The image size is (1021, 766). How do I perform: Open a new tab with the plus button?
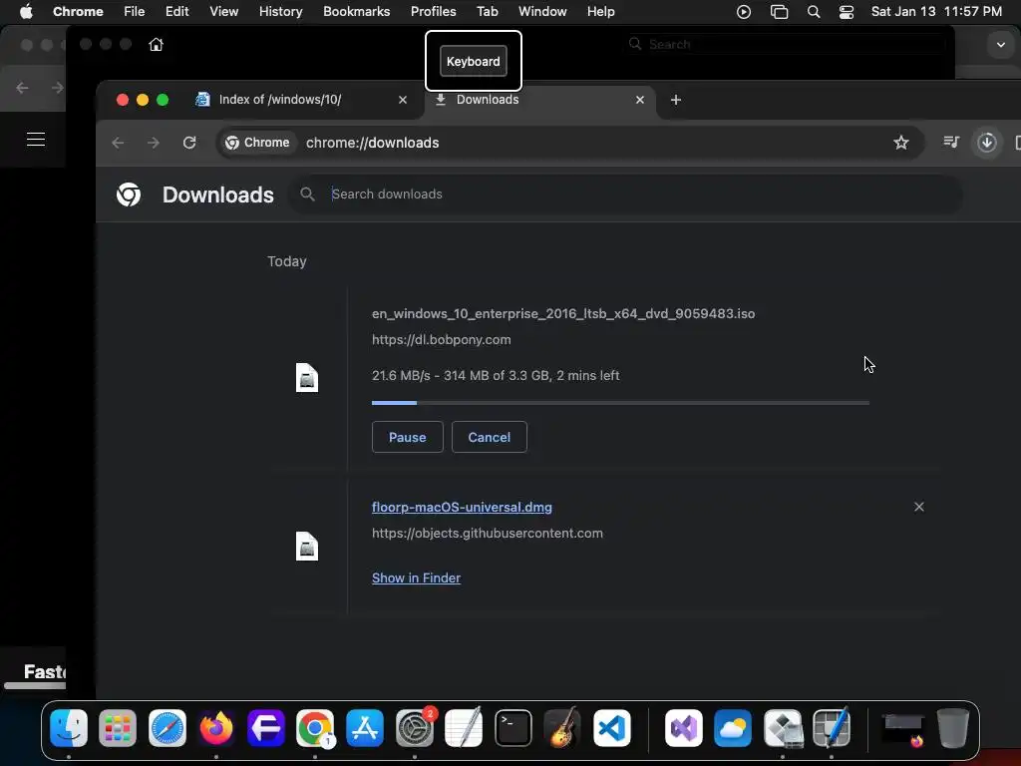[x=676, y=100]
